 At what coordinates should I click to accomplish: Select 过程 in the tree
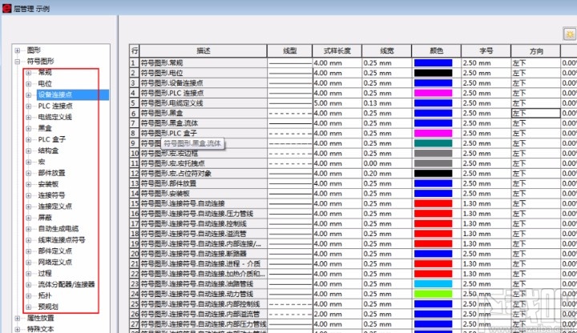(45, 274)
